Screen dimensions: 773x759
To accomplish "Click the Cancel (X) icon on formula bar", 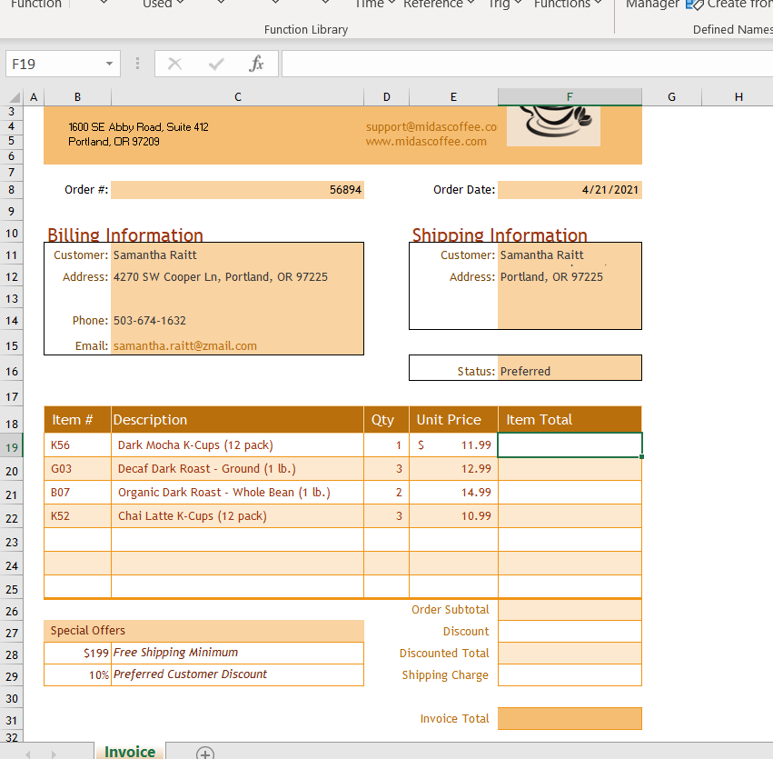I will coord(173,64).
